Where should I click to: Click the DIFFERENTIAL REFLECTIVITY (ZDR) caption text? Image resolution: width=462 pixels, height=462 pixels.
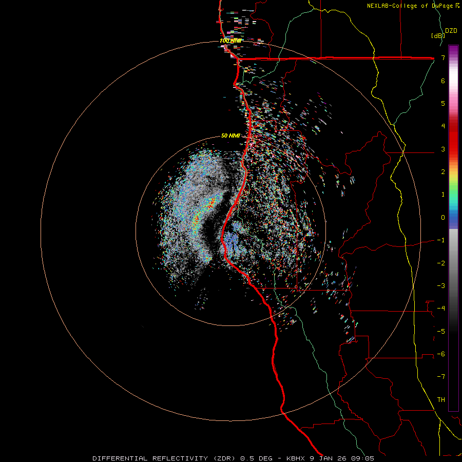(x=165, y=458)
